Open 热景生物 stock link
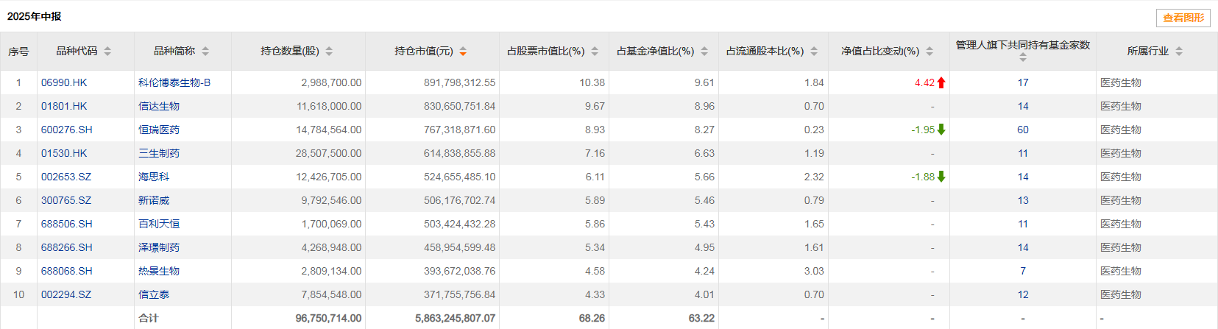Screen dimensions: 1218x329 point(159,271)
